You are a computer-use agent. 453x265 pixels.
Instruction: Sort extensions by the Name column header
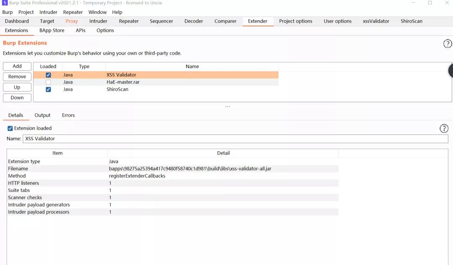point(192,66)
